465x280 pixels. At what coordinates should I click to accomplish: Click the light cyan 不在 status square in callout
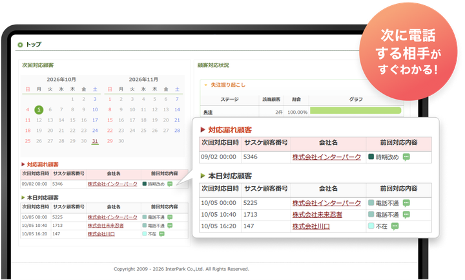click(x=371, y=226)
